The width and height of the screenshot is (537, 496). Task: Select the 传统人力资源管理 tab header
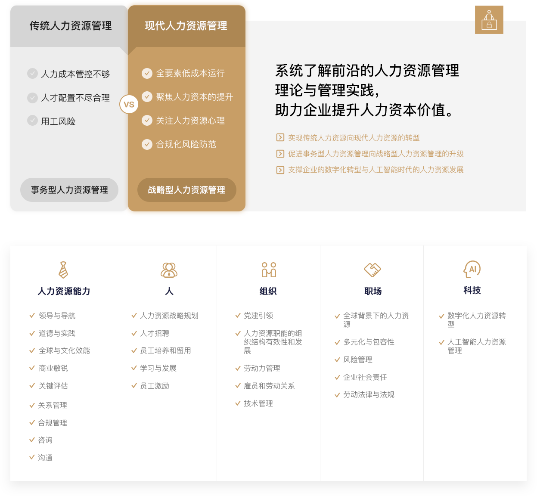click(x=70, y=26)
